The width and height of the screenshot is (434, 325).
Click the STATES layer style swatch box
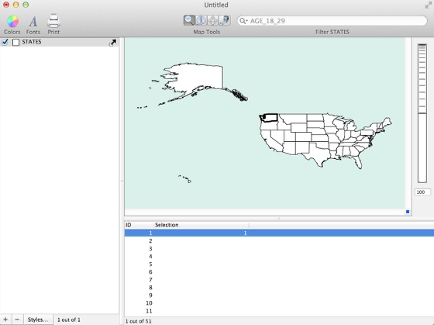[x=15, y=43]
